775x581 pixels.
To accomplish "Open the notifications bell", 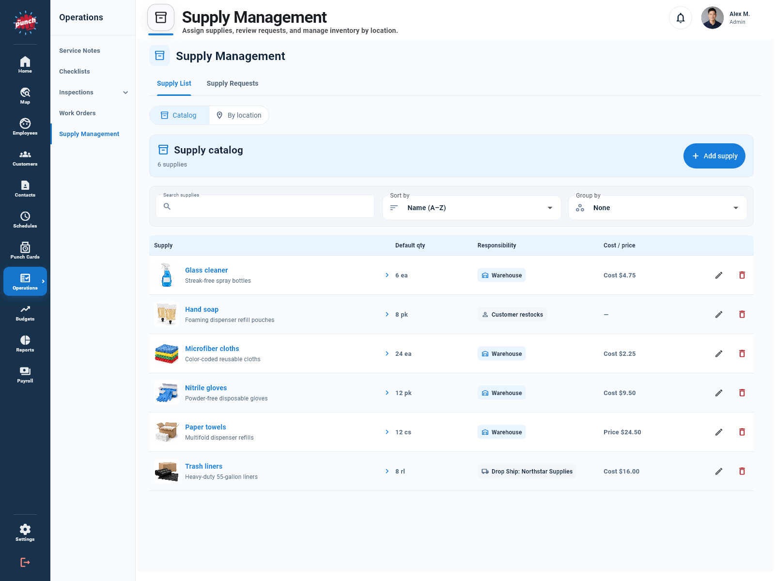I will pos(681,18).
